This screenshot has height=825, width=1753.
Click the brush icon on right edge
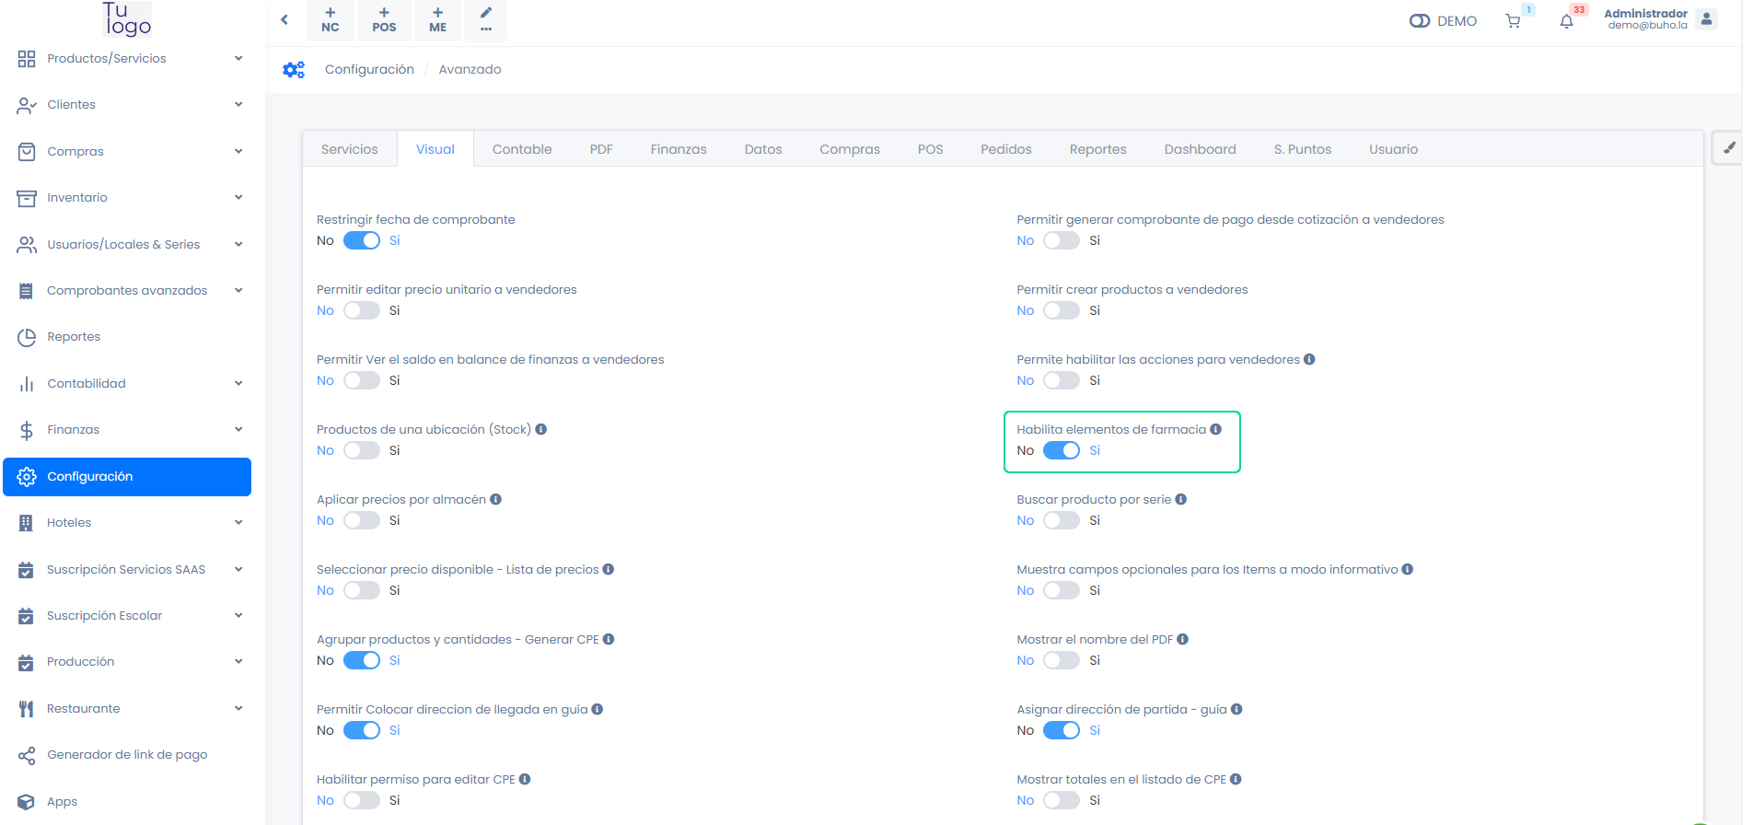tap(1728, 148)
